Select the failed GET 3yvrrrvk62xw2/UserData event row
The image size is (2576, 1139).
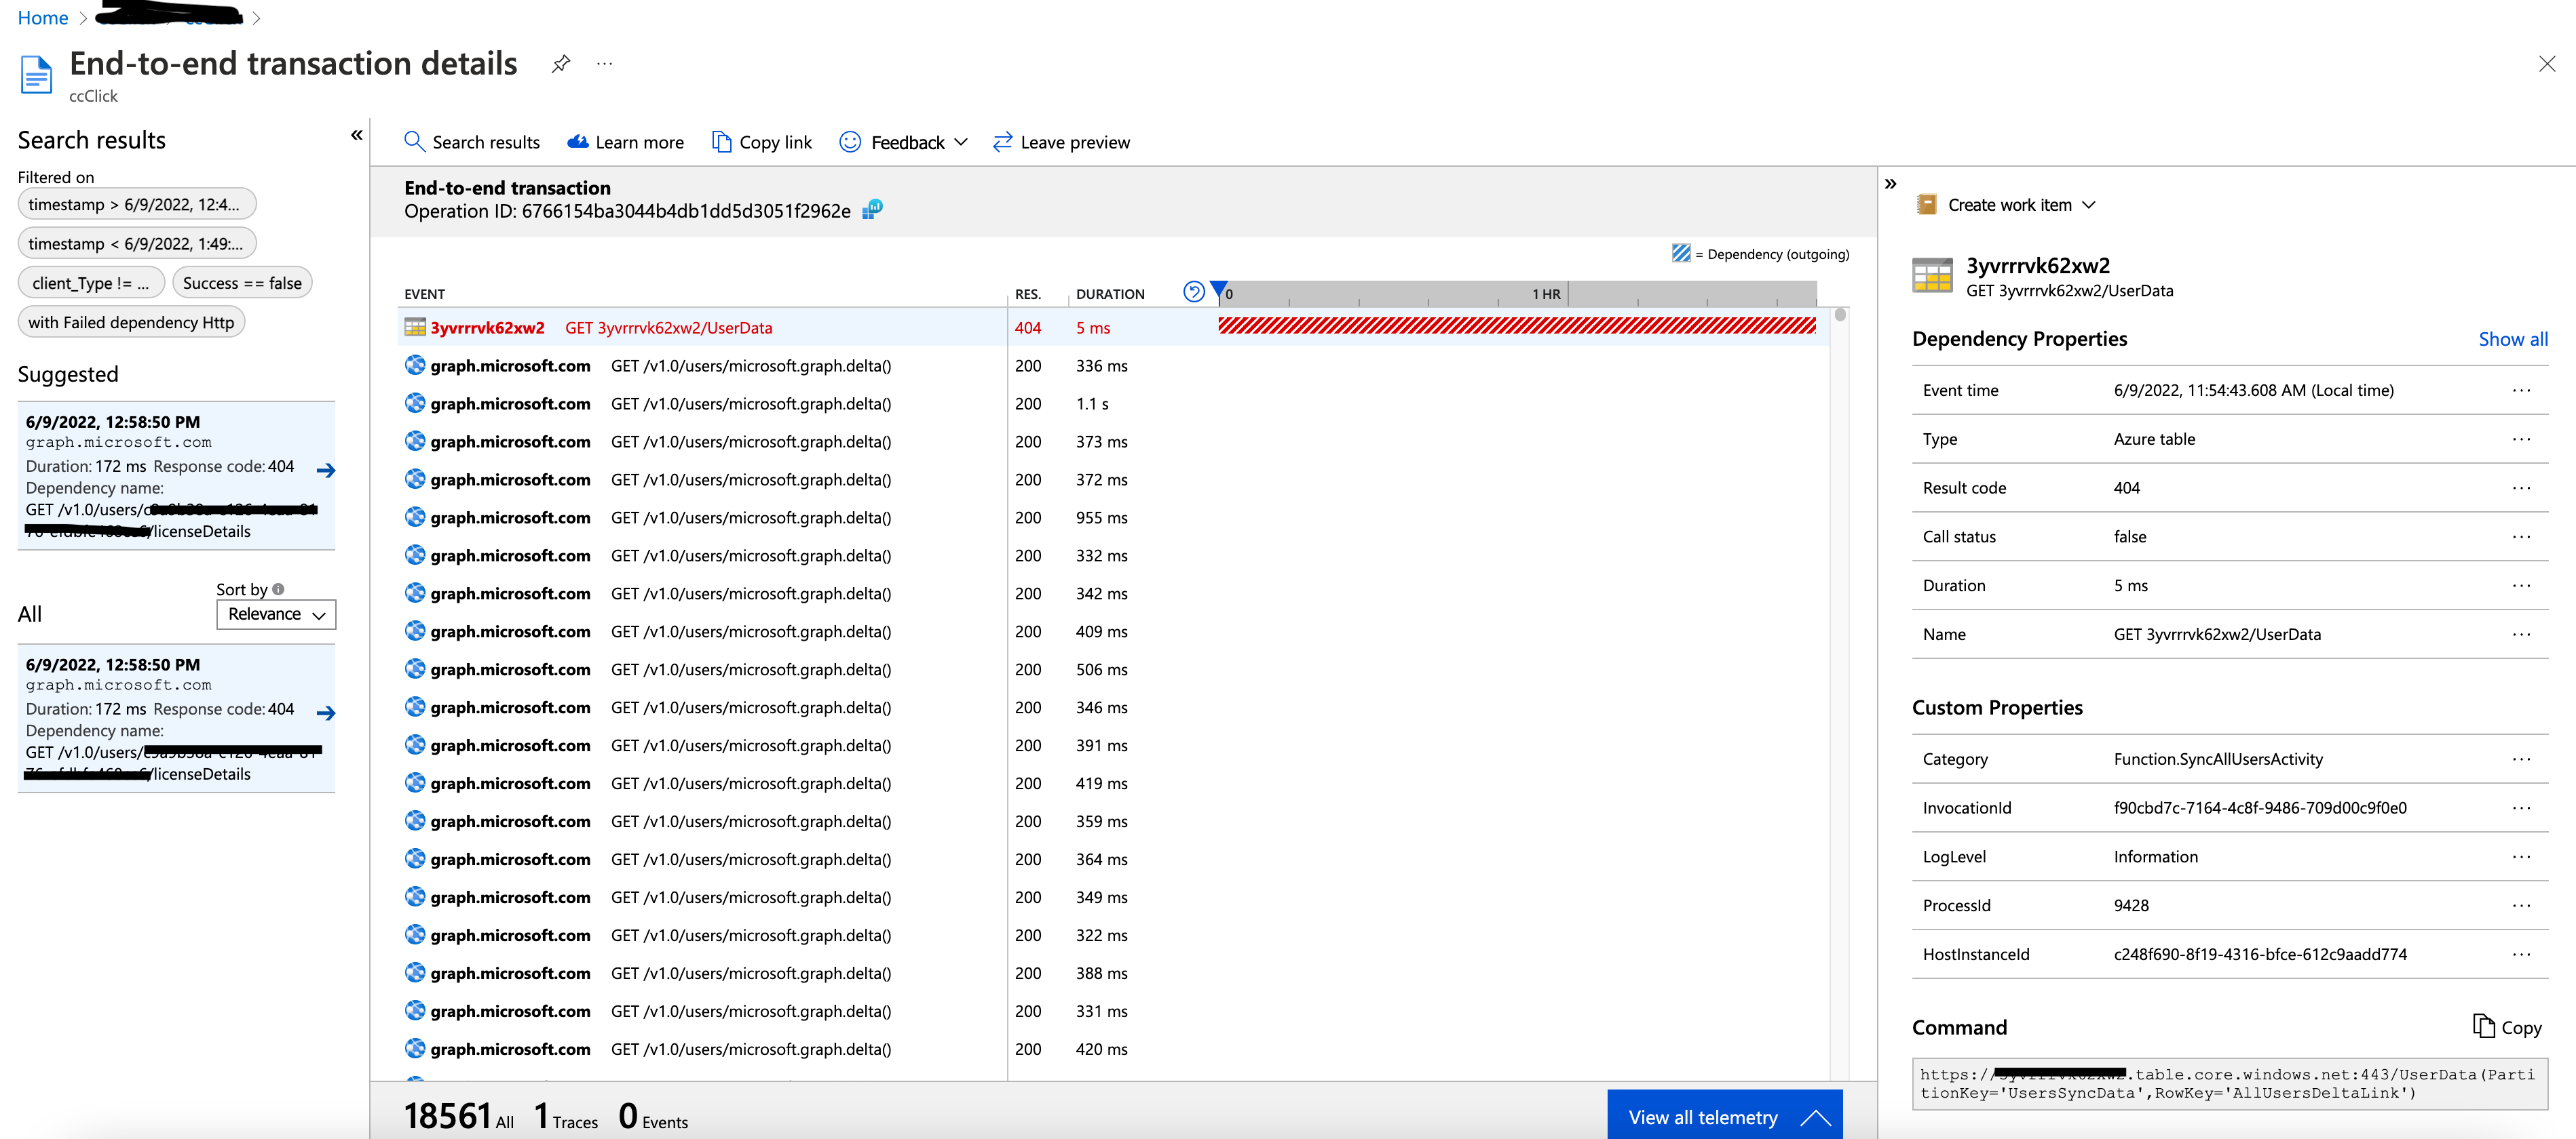pyautogui.click(x=670, y=327)
